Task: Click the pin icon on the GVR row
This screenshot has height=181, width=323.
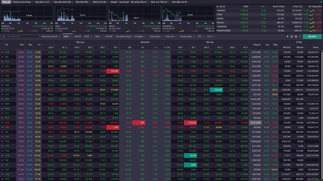Action: tap(2, 80)
